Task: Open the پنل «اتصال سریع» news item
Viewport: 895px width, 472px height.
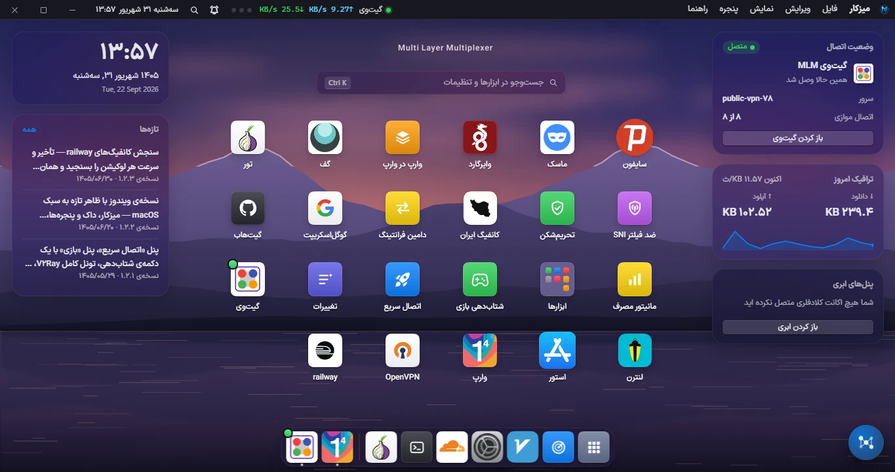Action: point(90,262)
